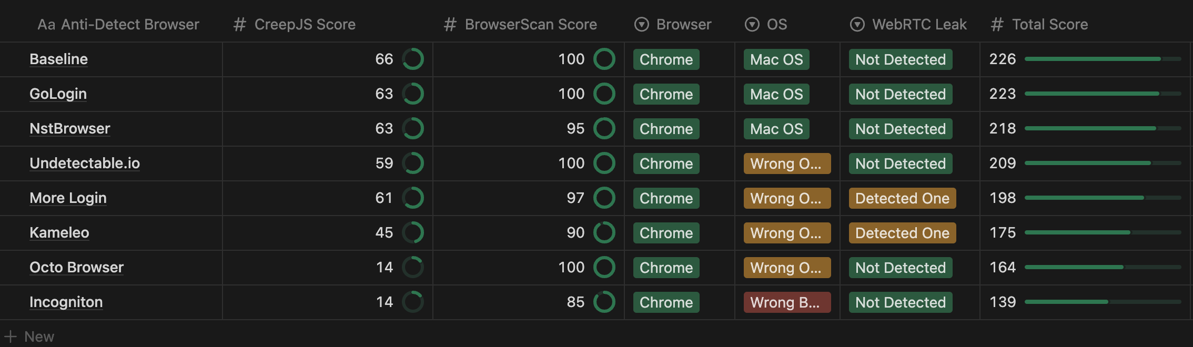Open the Total Score column header
1193x347 pixels.
pos(1039,24)
